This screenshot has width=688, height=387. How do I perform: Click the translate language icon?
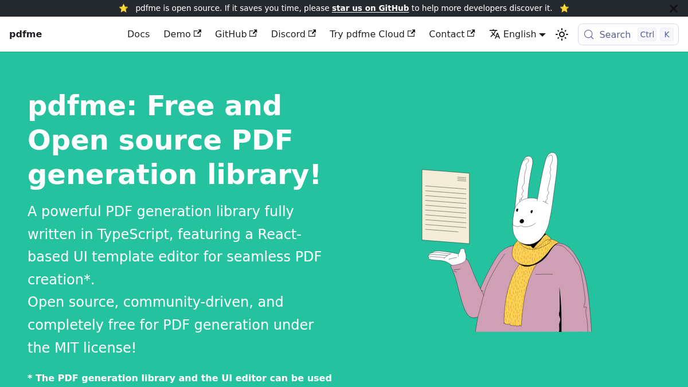(495, 34)
